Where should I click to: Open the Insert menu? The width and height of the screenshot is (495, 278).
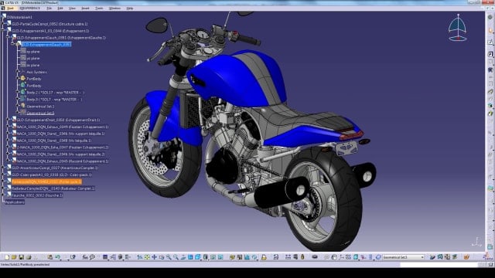[x=86, y=8]
